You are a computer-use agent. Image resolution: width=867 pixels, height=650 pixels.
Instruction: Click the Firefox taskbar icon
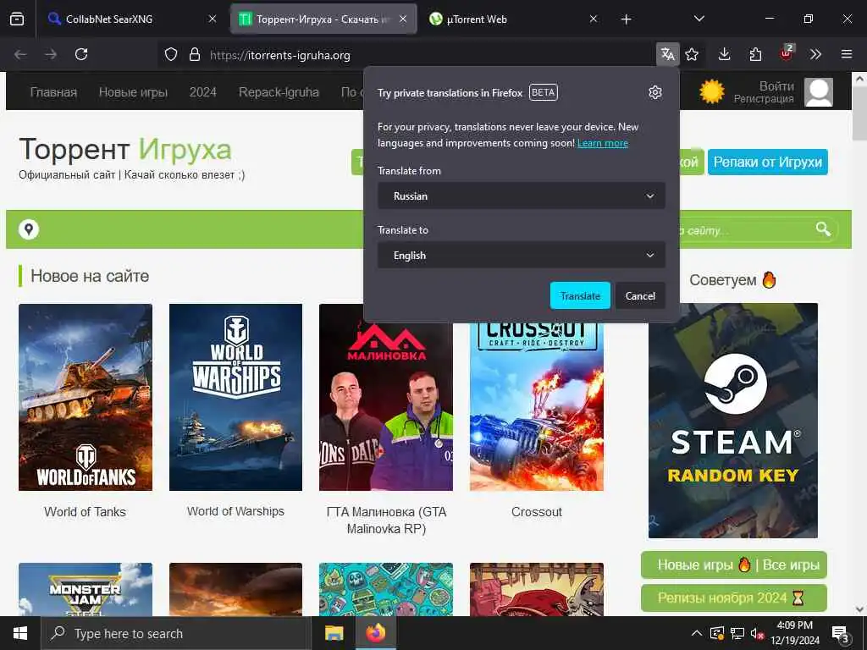pos(376,632)
